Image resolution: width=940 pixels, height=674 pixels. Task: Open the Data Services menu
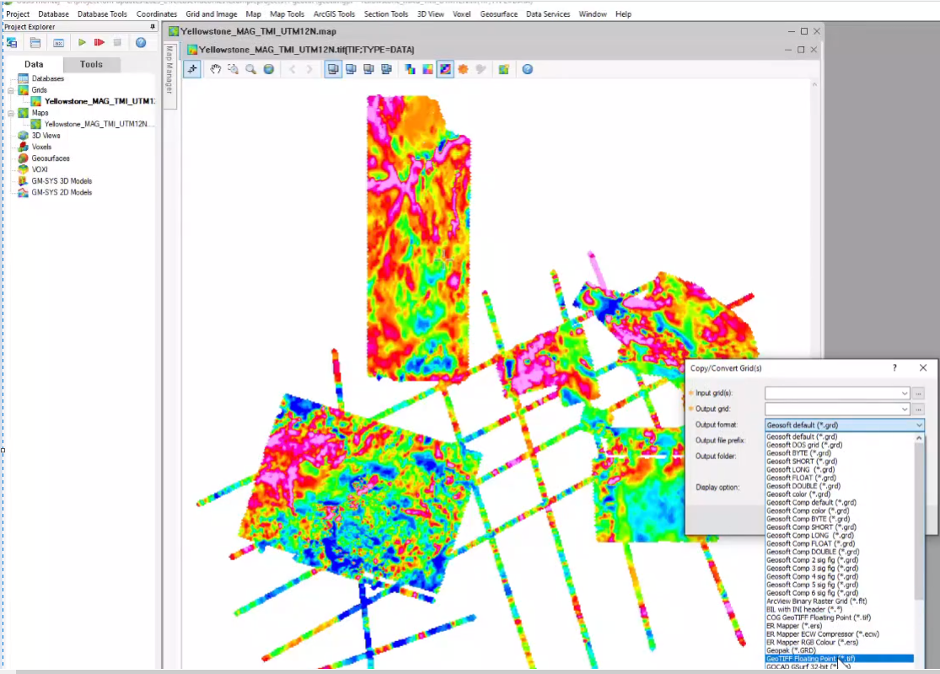click(548, 13)
